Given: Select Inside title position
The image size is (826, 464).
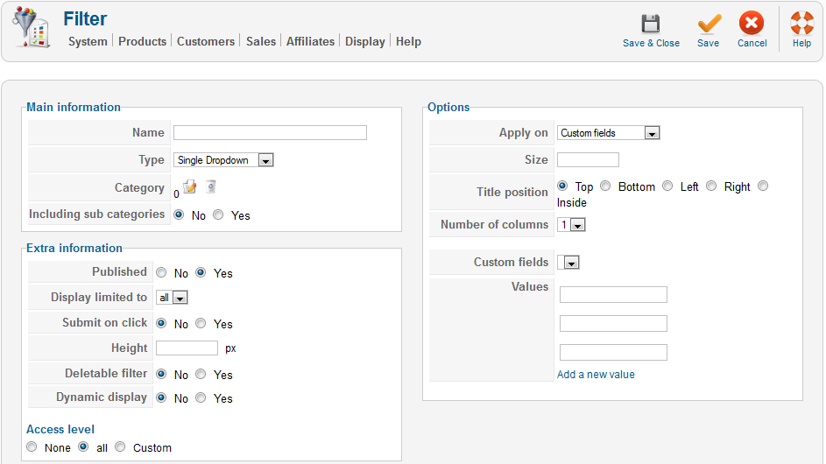Looking at the screenshot, I should (x=763, y=186).
